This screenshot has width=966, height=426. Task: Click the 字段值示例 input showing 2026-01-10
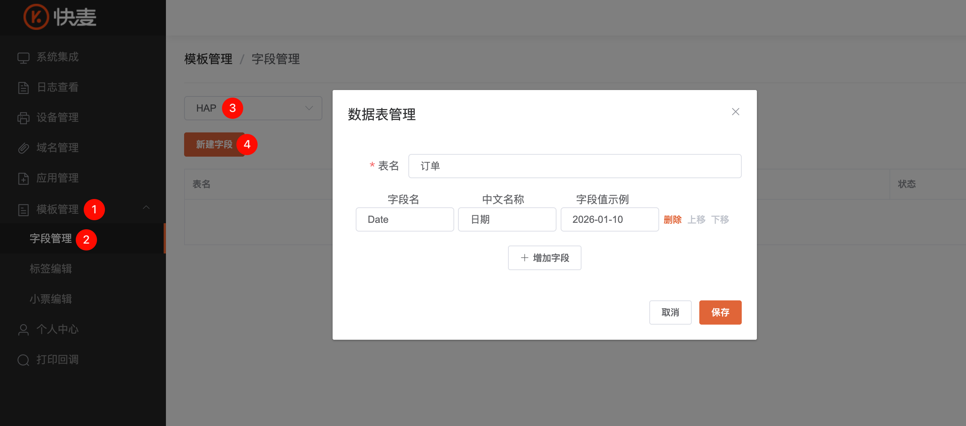(609, 219)
